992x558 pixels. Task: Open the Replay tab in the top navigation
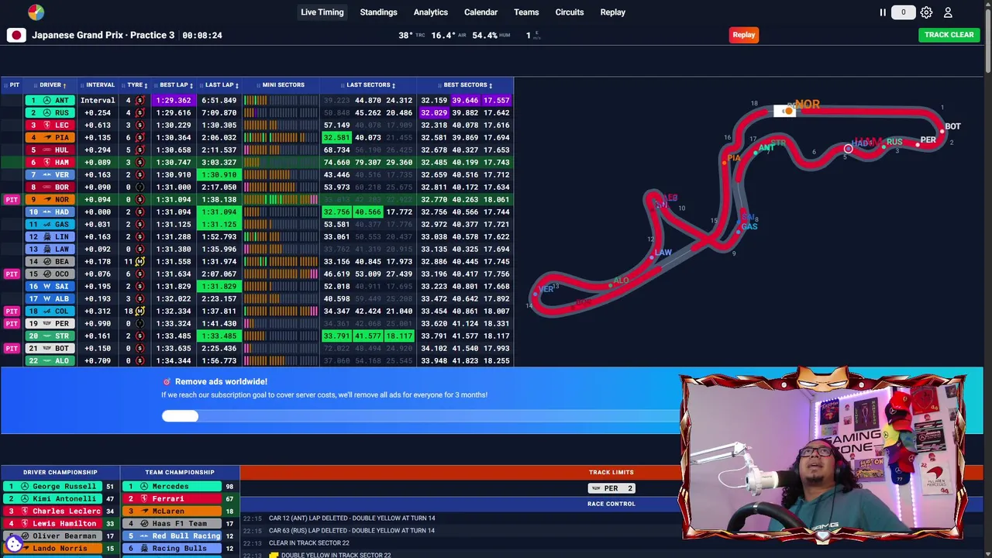click(612, 12)
